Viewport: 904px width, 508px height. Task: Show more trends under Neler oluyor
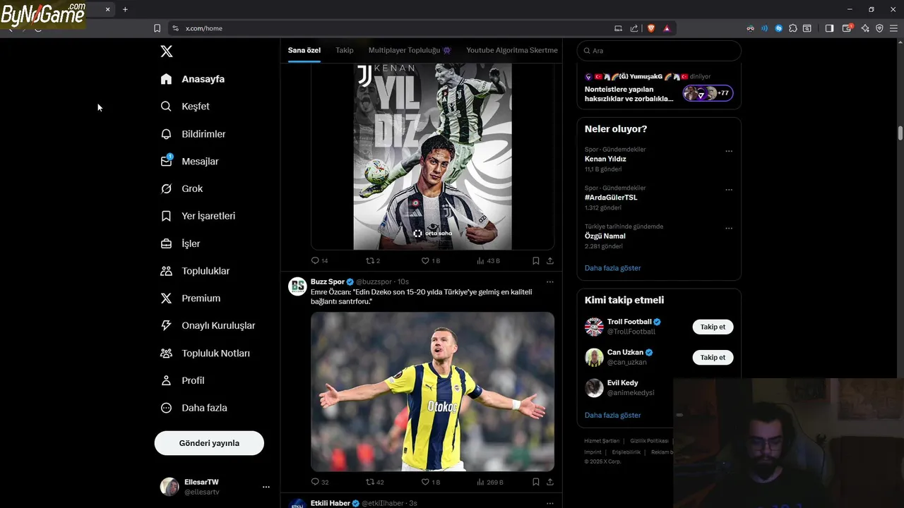[x=613, y=268]
